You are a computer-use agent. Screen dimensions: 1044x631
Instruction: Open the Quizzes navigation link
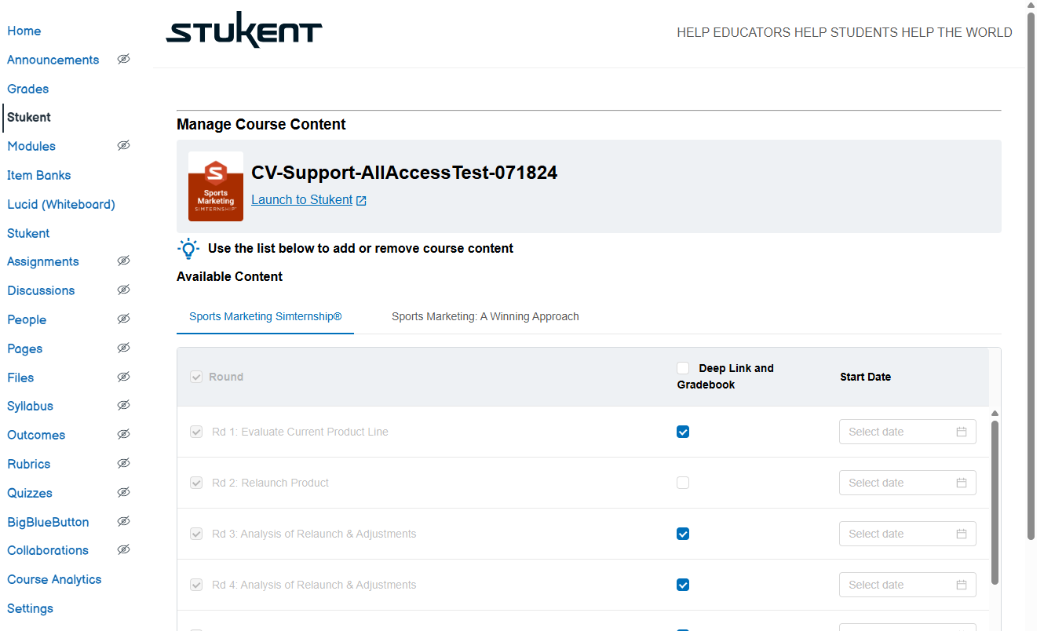[30, 493]
